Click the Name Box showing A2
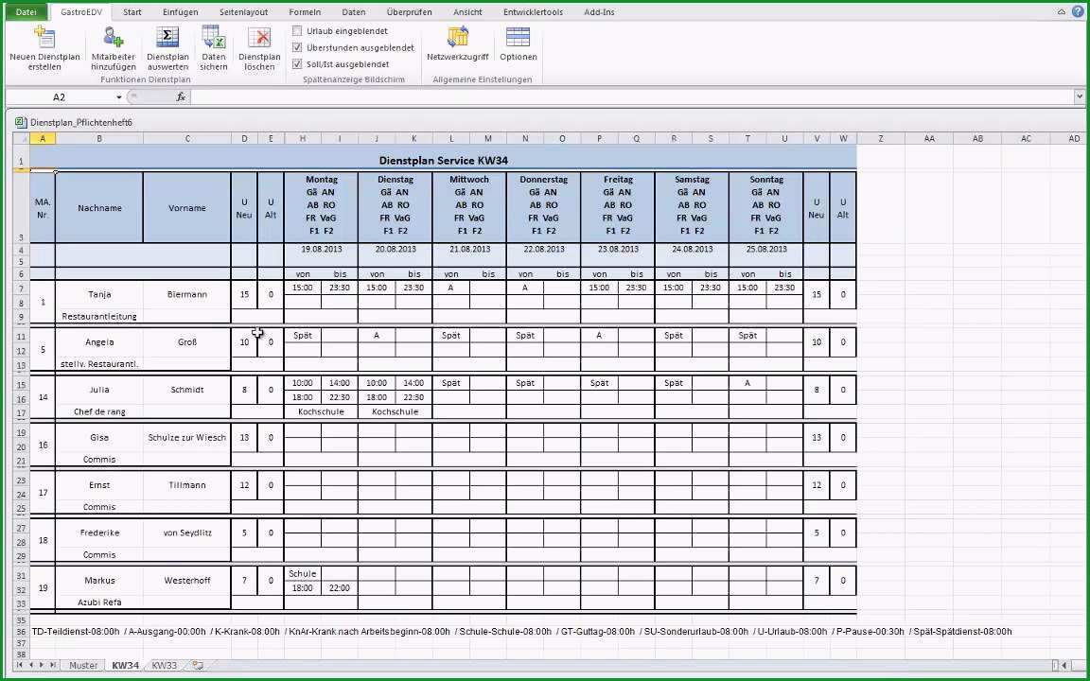The height and width of the screenshot is (681, 1090). click(60, 97)
